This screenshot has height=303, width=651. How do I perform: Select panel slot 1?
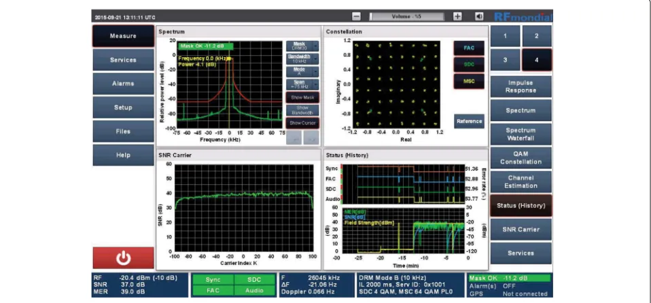pyautogui.click(x=506, y=36)
